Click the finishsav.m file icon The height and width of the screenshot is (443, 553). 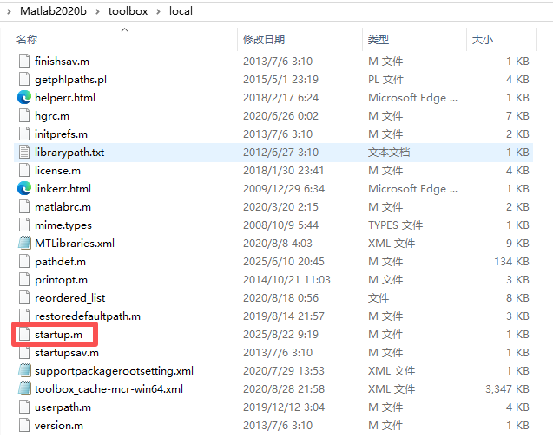[24, 61]
